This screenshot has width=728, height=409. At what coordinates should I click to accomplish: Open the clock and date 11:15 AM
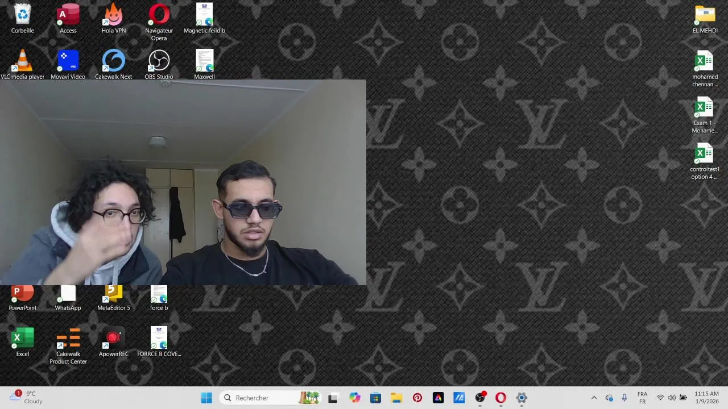(x=706, y=398)
